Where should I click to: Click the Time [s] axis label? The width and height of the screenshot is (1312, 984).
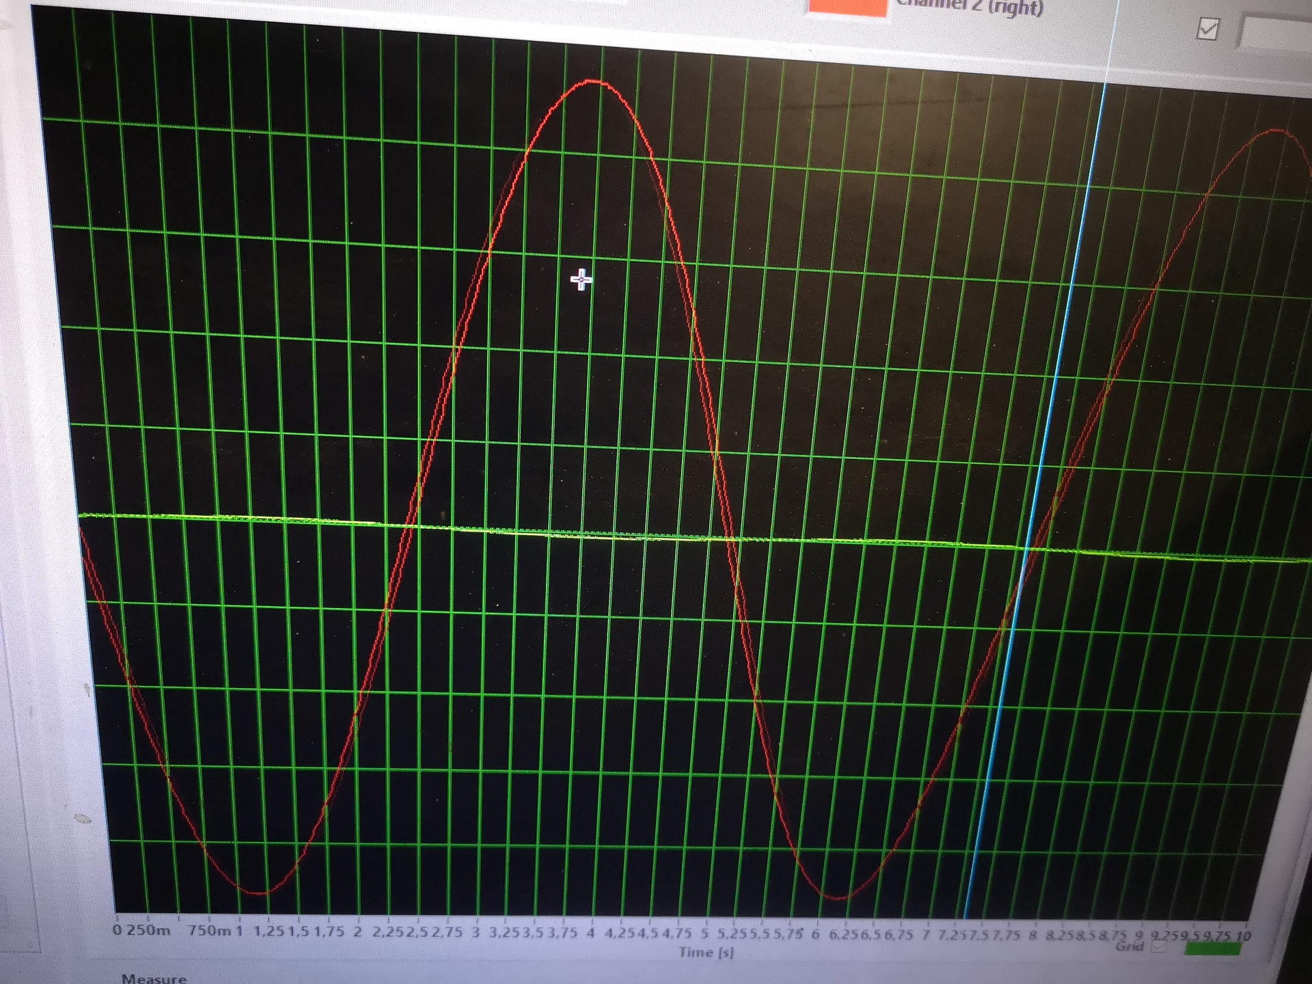click(x=706, y=952)
